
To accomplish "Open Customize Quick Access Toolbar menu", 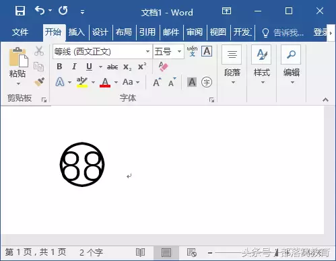I will (82, 12).
